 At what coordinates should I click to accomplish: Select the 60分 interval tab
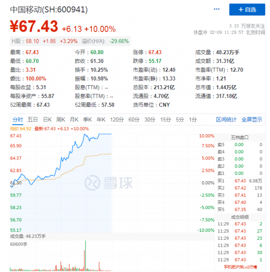[x=134, y=120]
